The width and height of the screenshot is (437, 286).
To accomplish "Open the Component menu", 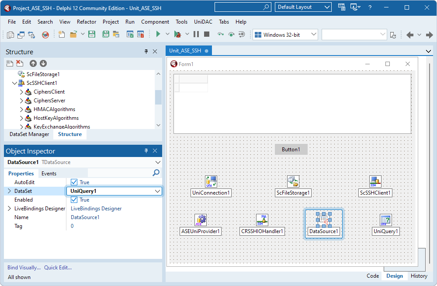I will (155, 21).
